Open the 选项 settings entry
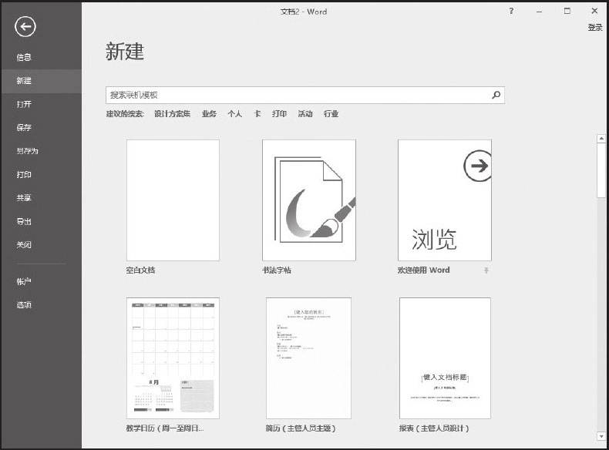The image size is (609, 450). pyautogui.click(x=24, y=304)
